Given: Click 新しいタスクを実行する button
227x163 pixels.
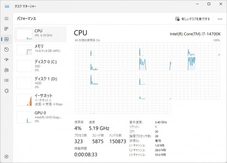Looking at the screenshot, I should [193, 19].
